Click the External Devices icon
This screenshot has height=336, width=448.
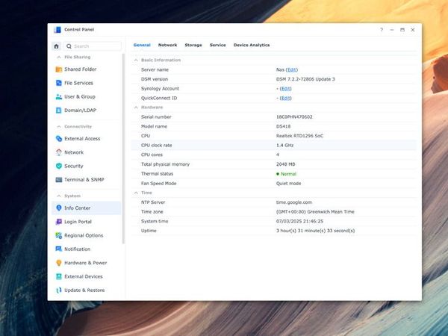tap(58, 276)
